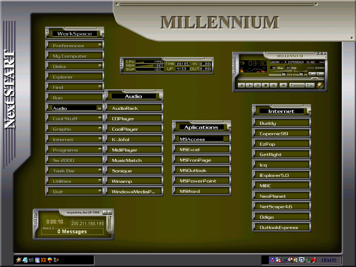The height and width of the screenshot is (267, 356).
Task: Open MusicMatch from Audio menu
Action: click(134, 160)
